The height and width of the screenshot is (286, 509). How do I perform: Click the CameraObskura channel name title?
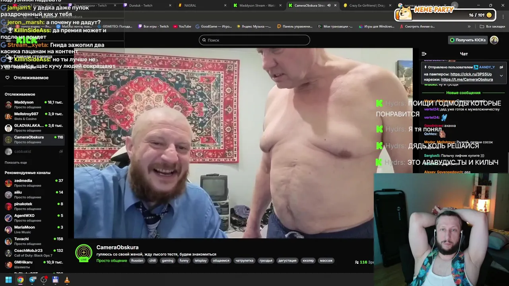117,247
